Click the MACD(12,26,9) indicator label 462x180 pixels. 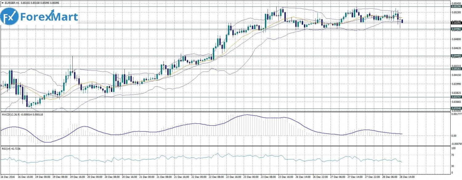[12, 115]
